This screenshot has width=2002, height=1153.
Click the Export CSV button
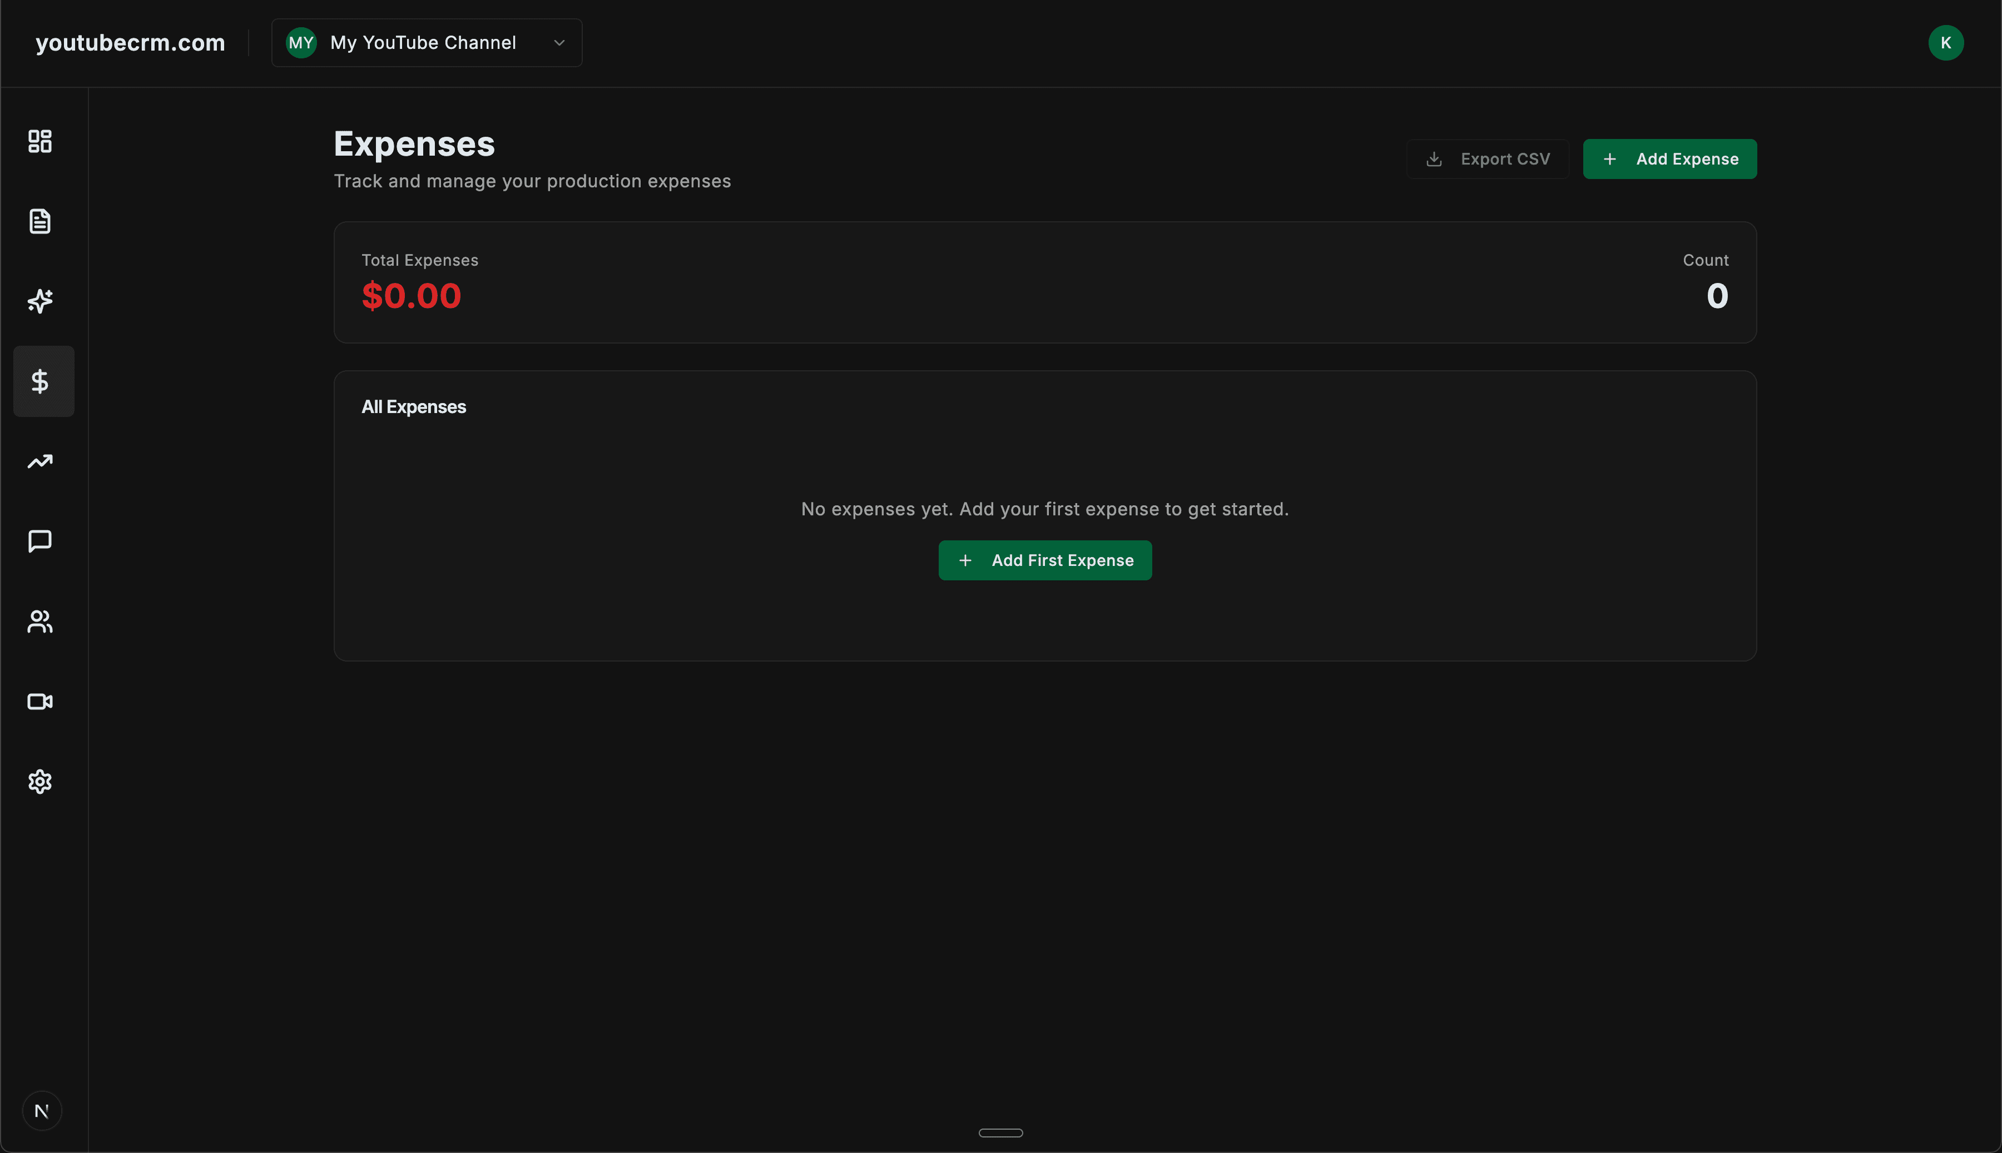(1487, 158)
